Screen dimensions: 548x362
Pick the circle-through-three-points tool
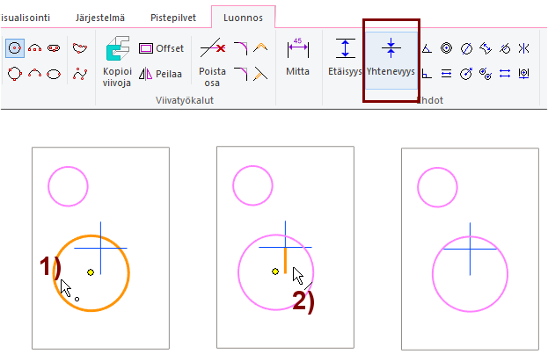click(15, 74)
